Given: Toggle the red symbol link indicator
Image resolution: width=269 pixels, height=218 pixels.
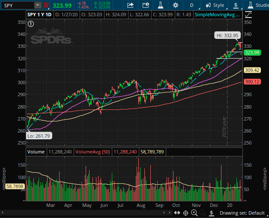Looking at the screenshot, I should click(x=46, y=6).
